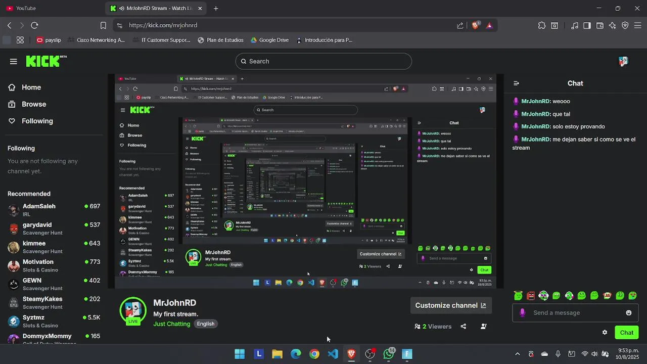Open the profile avatar menu

tap(623, 61)
